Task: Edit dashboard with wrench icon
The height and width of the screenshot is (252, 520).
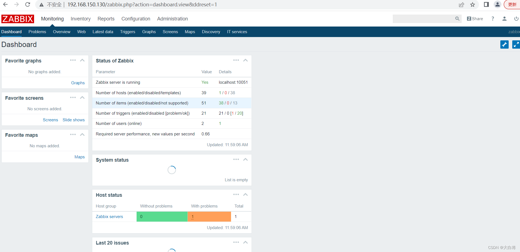Action: 504,44
